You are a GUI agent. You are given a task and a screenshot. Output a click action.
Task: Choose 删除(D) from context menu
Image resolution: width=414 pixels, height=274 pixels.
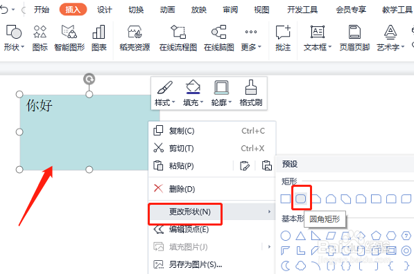click(212, 189)
